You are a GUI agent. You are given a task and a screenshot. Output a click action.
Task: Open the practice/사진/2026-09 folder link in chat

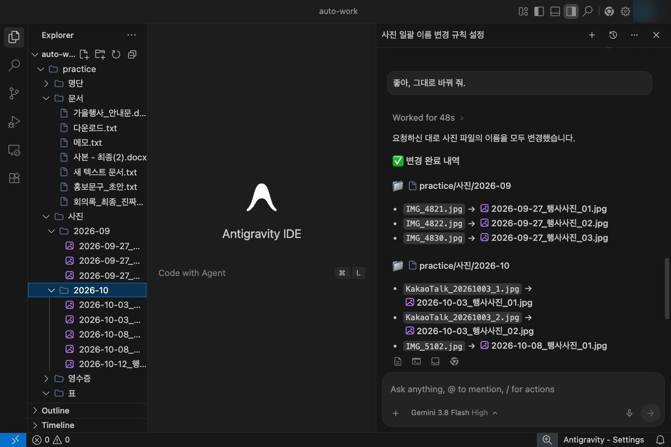pos(460,186)
